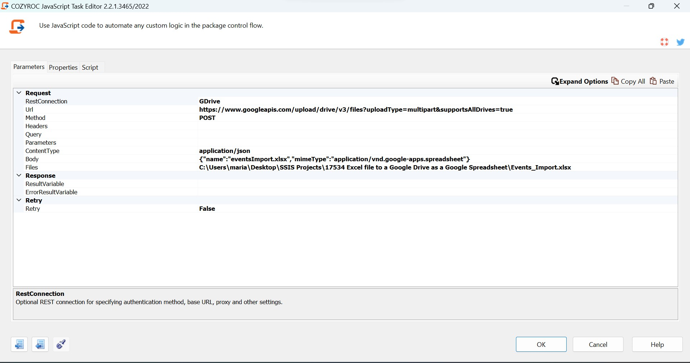The image size is (690, 363).
Task: Click the Expand Options magnifier icon
Action: [x=555, y=81]
